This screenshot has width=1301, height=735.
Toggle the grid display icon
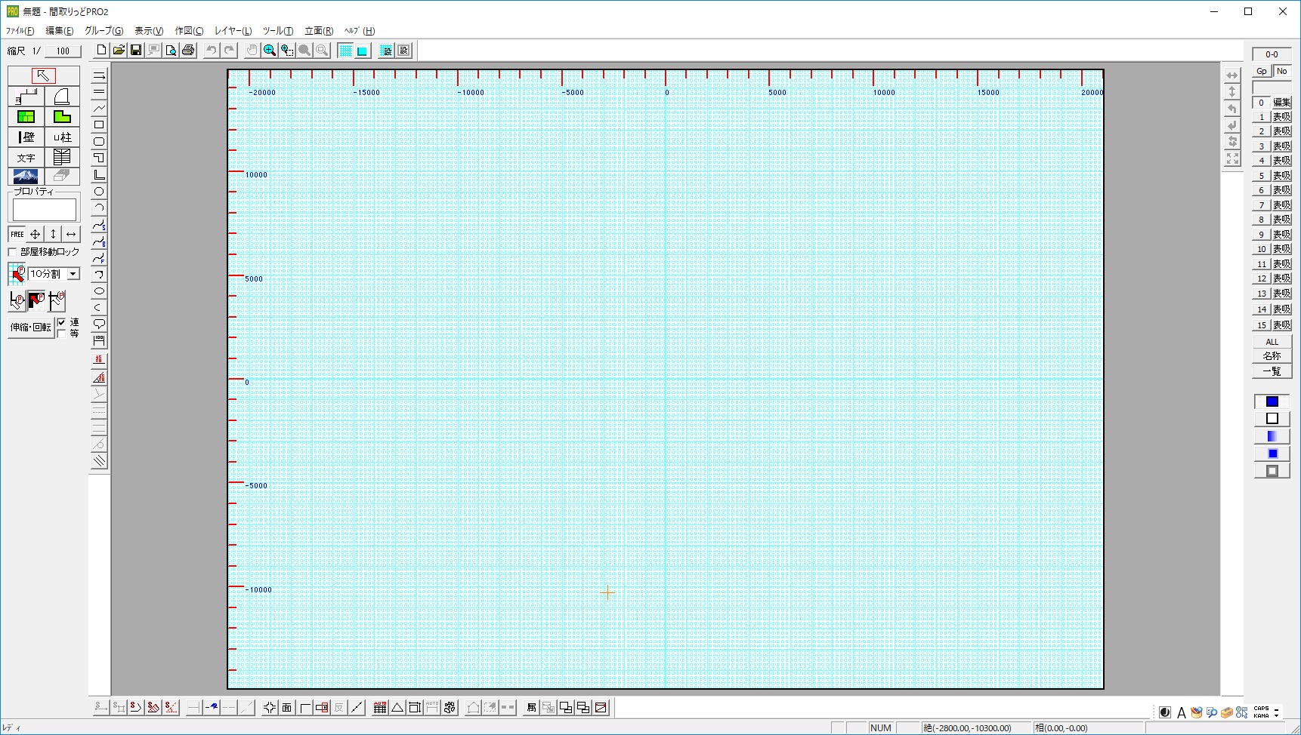click(345, 51)
